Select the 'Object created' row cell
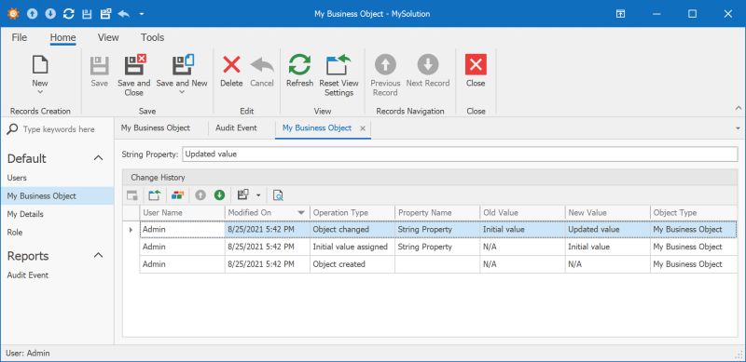The width and height of the screenshot is (746, 362). pos(352,264)
